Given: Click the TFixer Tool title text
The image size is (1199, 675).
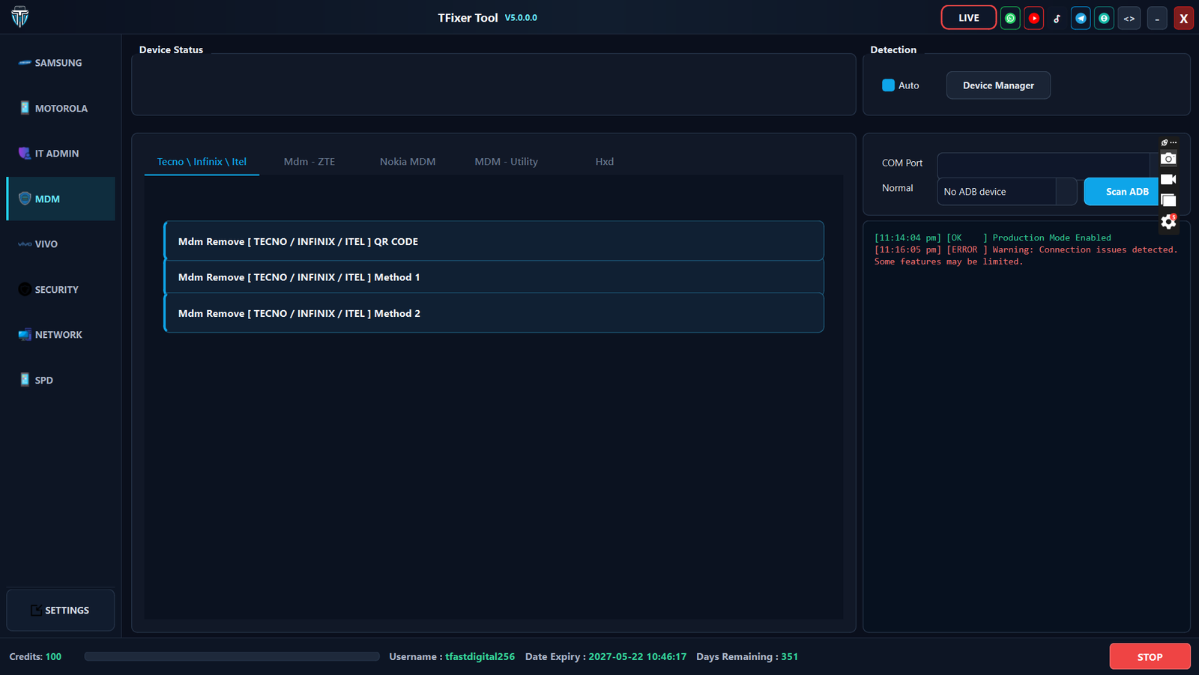Looking at the screenshot, I should 468,18.
